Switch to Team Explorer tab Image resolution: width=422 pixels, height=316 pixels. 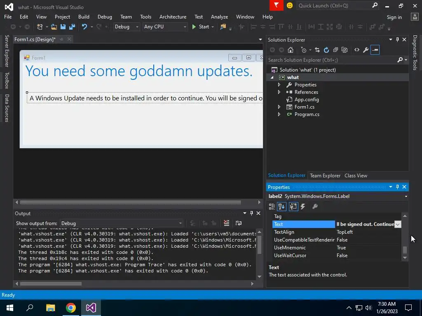pyautogui.click(x=325, y=176)
